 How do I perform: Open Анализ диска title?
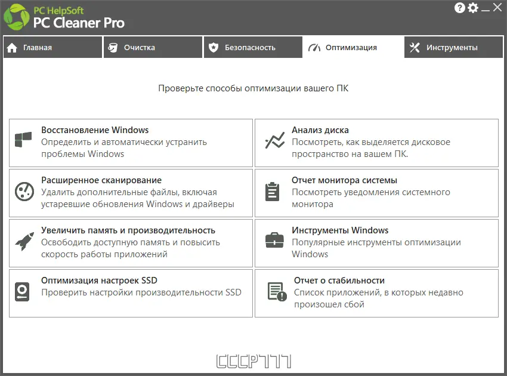click(x=320, y=130)
